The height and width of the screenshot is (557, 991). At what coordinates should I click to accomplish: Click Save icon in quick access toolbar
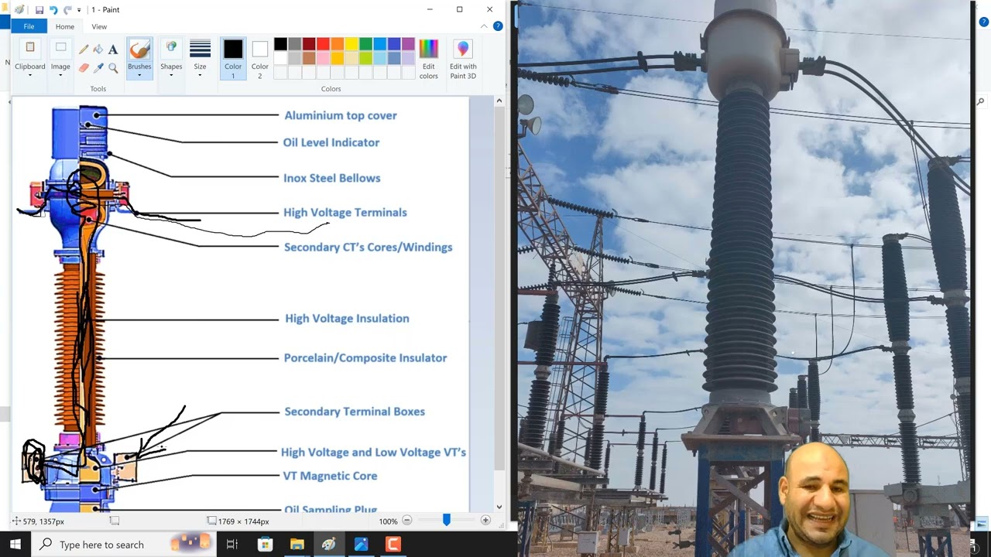(x=39, y=9)
